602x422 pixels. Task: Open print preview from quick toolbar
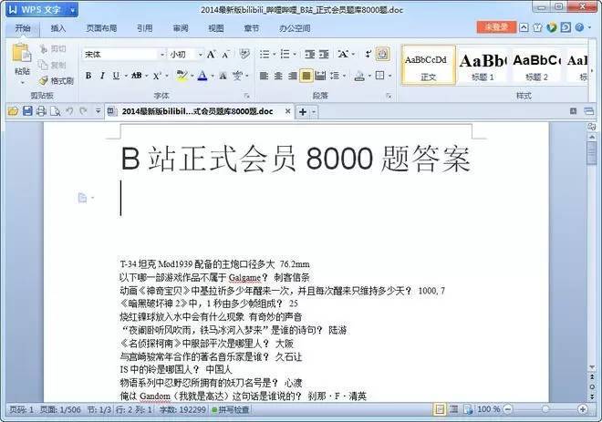[x=56, y=111]
